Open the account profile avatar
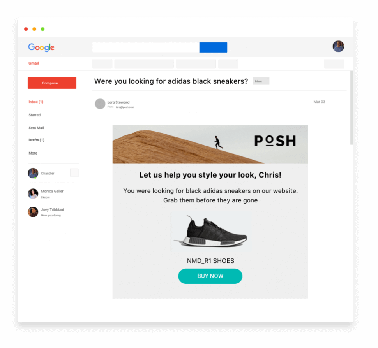The width and height of the screenshot is (378, 348). click(338, 46)
